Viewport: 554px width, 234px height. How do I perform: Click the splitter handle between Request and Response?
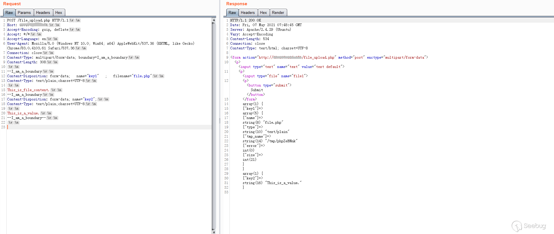[x=220, y=121]
